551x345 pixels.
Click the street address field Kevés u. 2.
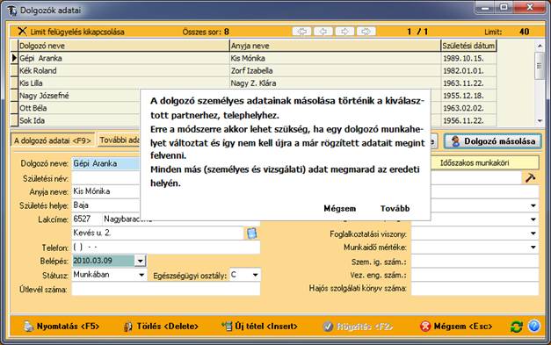(x=157, y=233)
